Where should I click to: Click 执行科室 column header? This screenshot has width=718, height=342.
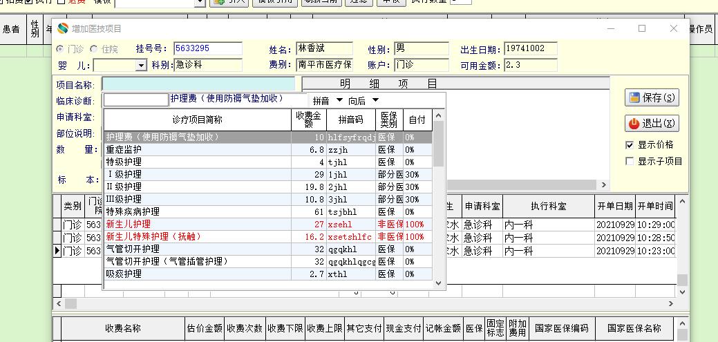[x=549, y=207]
